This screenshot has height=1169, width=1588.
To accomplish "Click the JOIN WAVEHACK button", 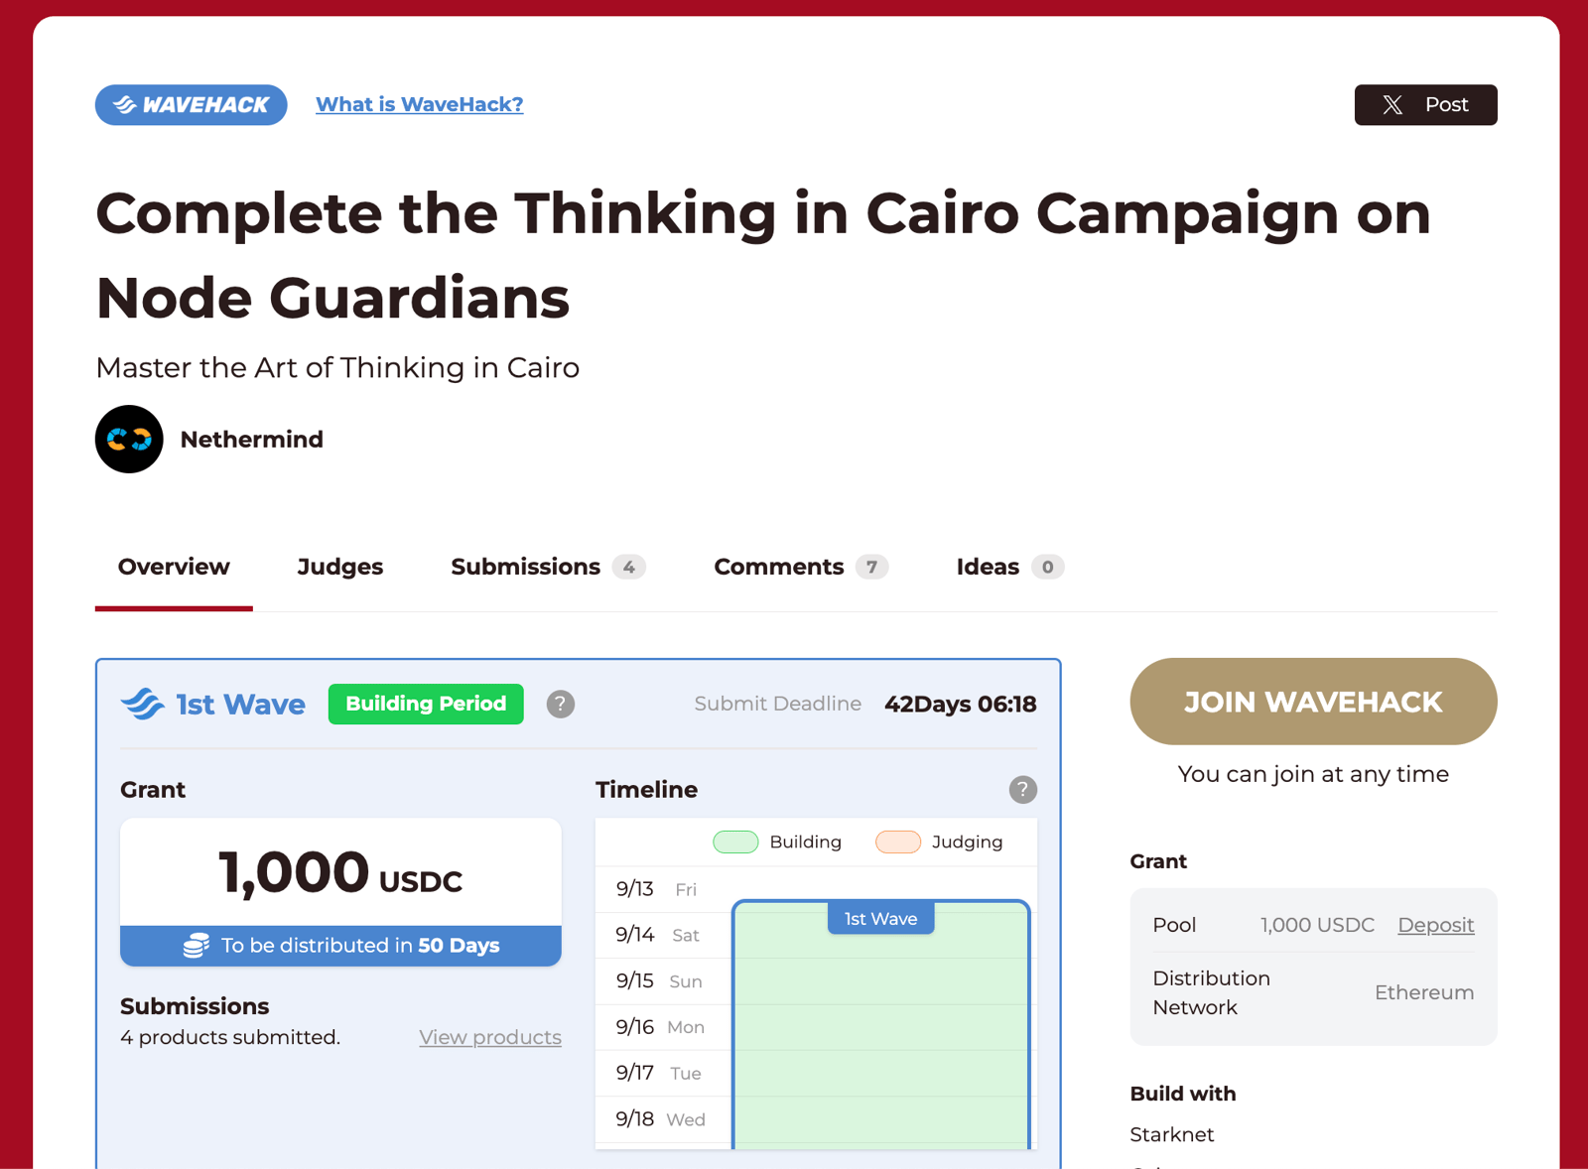I will [x=1313, y=702].
